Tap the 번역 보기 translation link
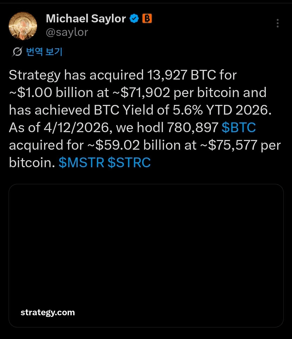The image size is (292, 339). pos(44,52)
